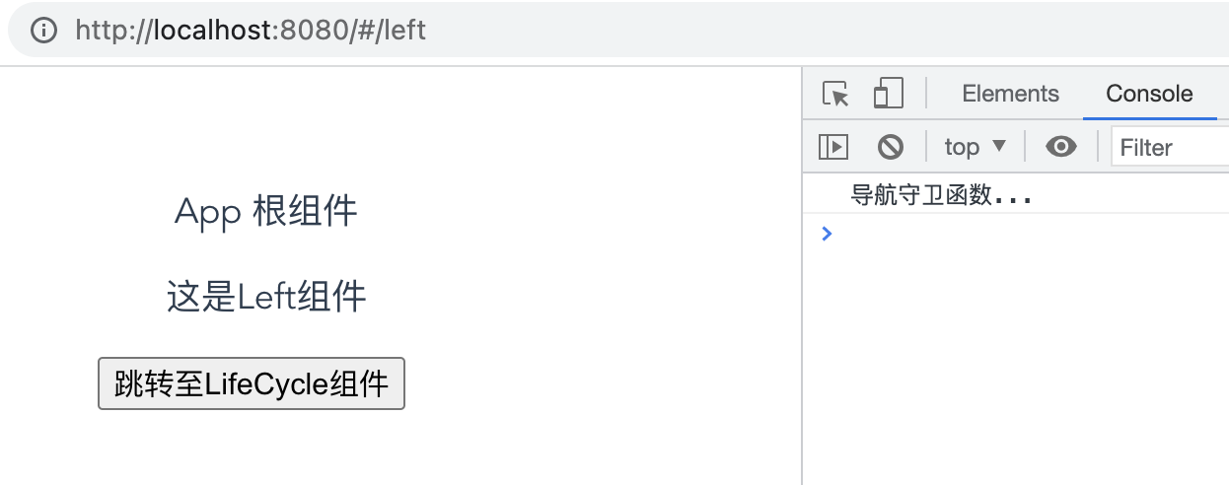Image resolution: width=1229 pixels, height=485 pixels.
Task: Open the top context dropdown
Action: pos(976,147)
